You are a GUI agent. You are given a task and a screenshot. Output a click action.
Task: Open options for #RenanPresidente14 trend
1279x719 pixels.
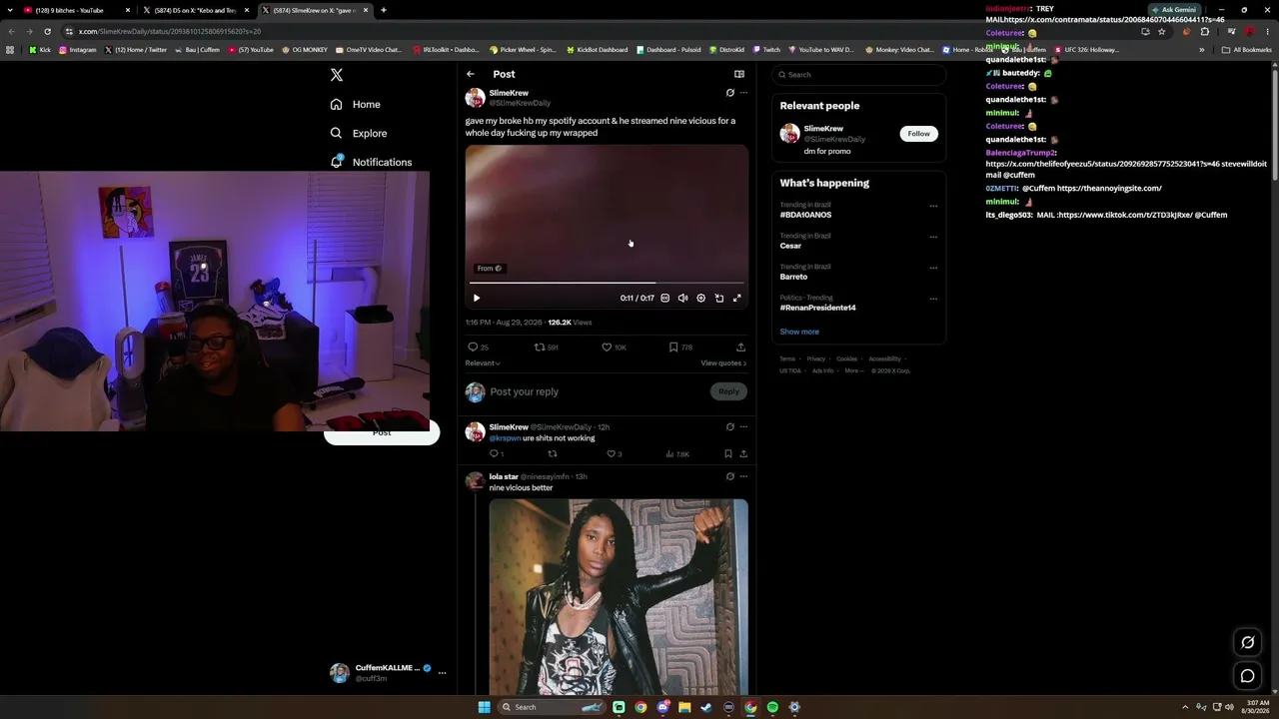pyautogui.click(x=933, y=299)
